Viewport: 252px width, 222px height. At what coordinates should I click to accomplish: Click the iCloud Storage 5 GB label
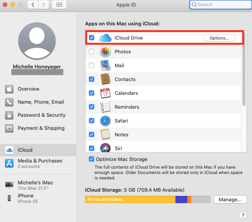click(135, 190)
